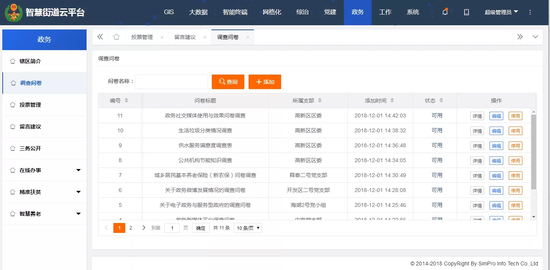Viewport: 550px width, 270px height.
Task: Close the 留言建议 tab
Action: click(x=205, y=37)
